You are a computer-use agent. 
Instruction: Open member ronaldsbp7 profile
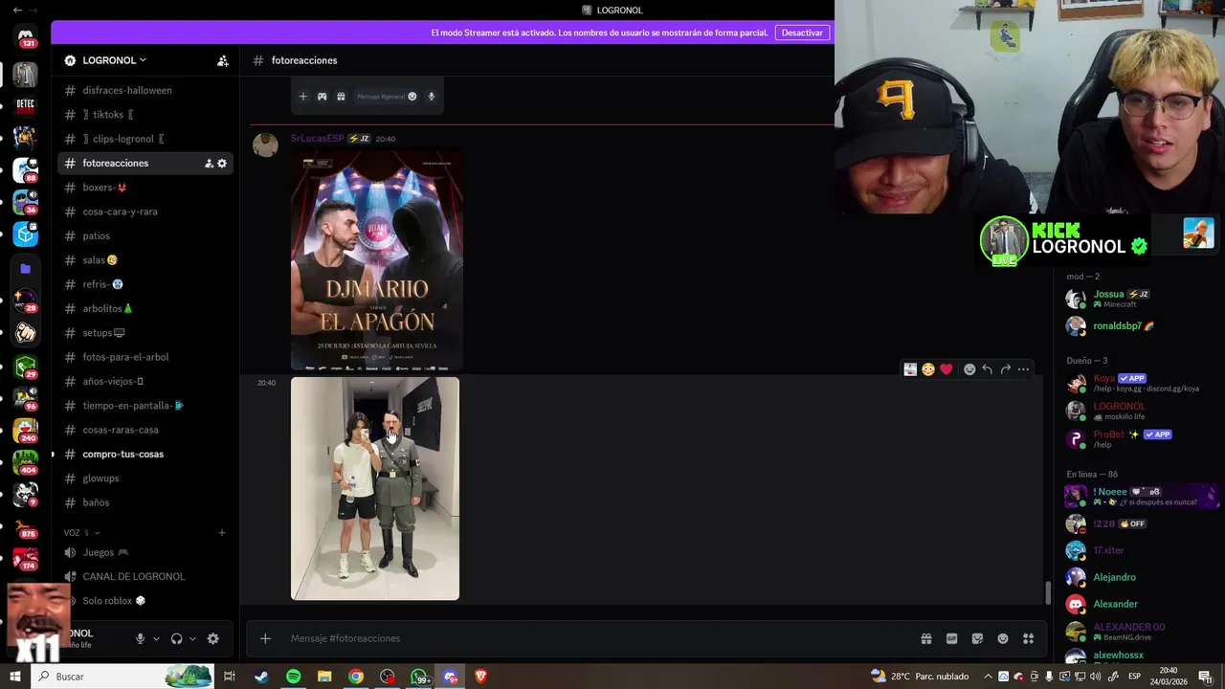tap(1141, 326)
